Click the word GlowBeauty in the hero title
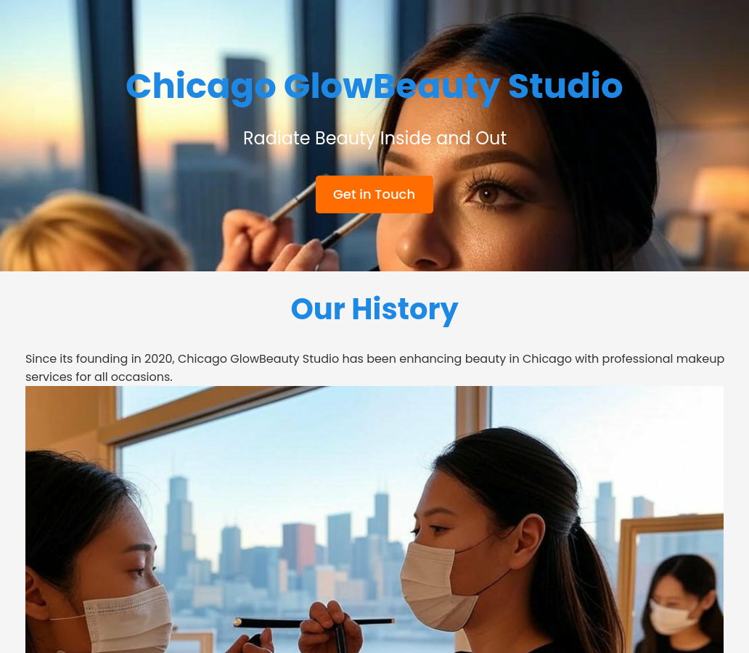Viewport: 749px width, 653px height. (392, 86)
